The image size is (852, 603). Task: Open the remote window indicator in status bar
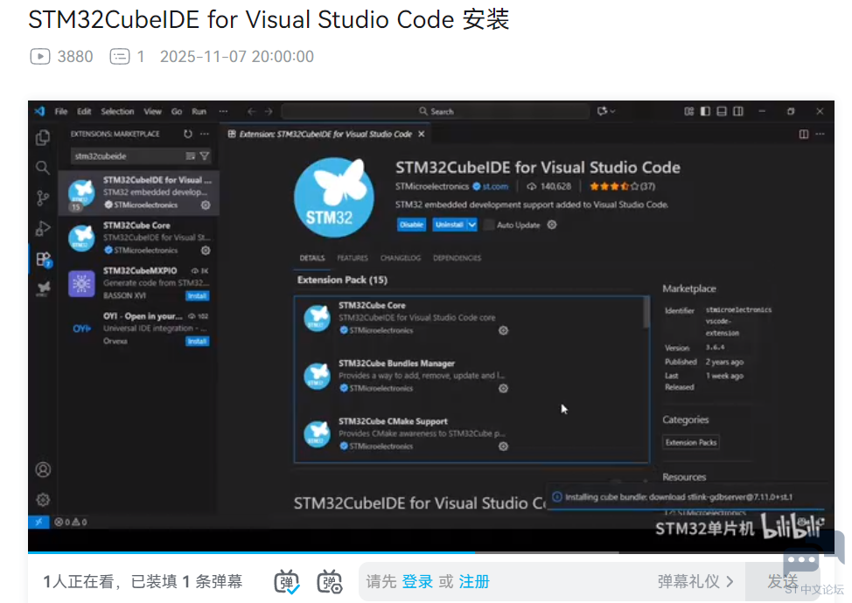38,522
